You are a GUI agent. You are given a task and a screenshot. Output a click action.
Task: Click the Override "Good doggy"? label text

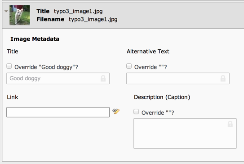[x=46, y=67]
